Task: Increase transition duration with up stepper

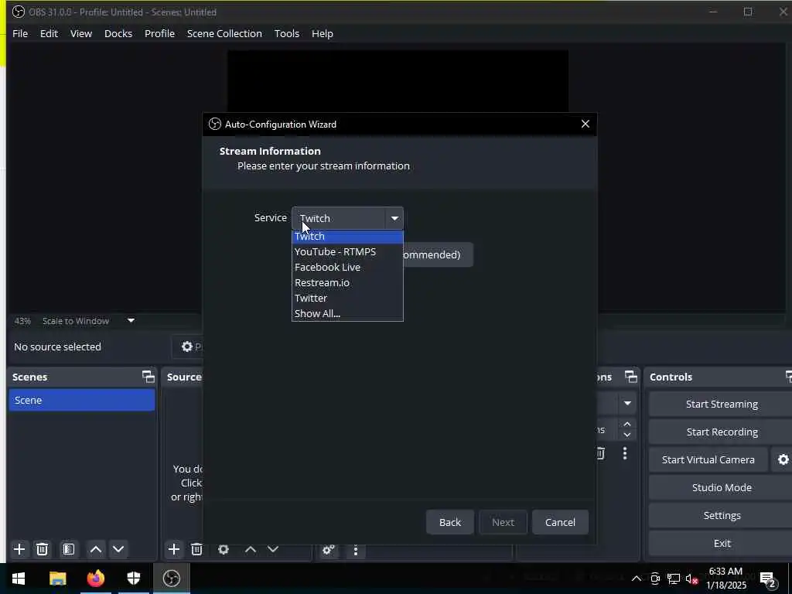Action: 627,424
